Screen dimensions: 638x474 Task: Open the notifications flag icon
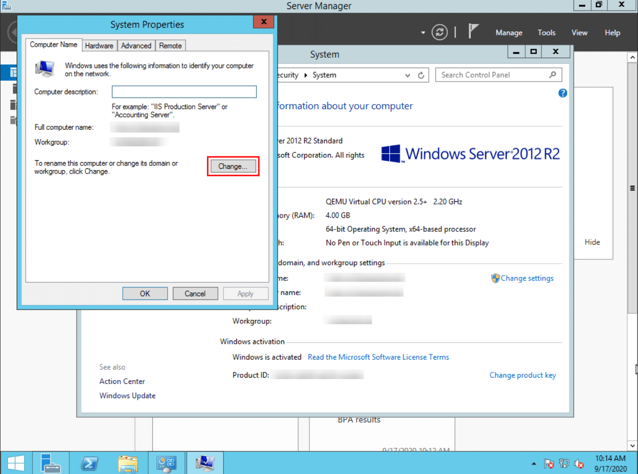[473, 31]
